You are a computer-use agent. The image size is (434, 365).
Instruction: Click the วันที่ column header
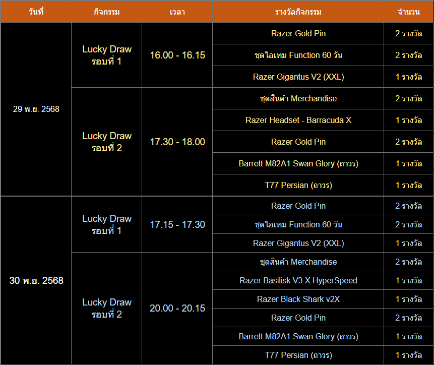click(36, 12)
